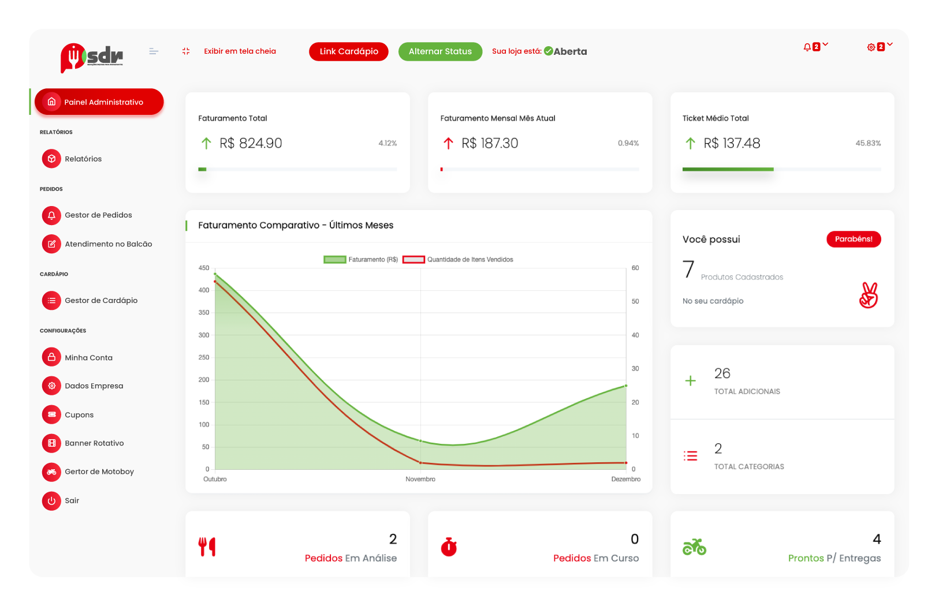Click the R$ 824.90 value
The height and width of the screenshot is (606, 939).
251,143
